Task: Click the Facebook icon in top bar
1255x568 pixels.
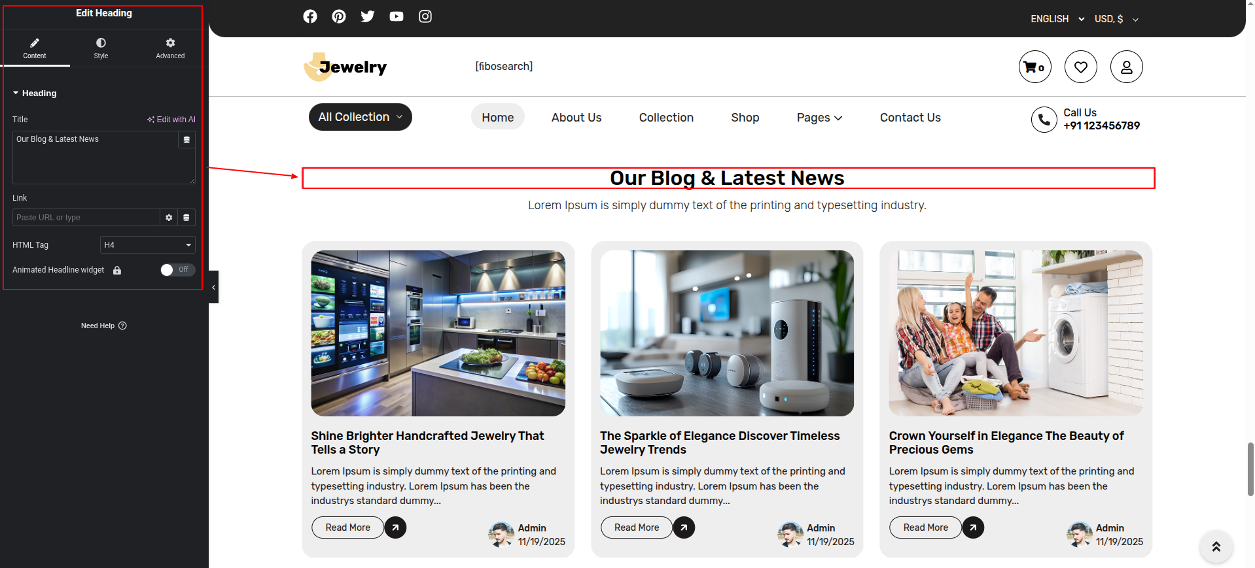Action: [310, 16]
